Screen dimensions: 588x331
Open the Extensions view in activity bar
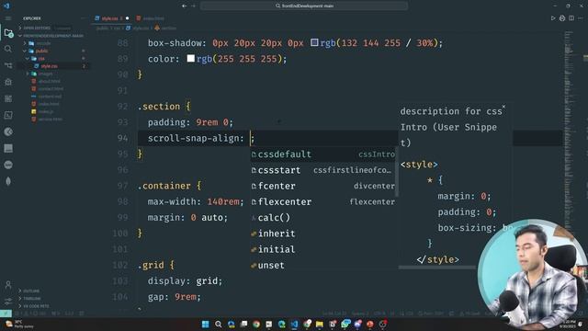pyautogui.click(x=8, y=98)
